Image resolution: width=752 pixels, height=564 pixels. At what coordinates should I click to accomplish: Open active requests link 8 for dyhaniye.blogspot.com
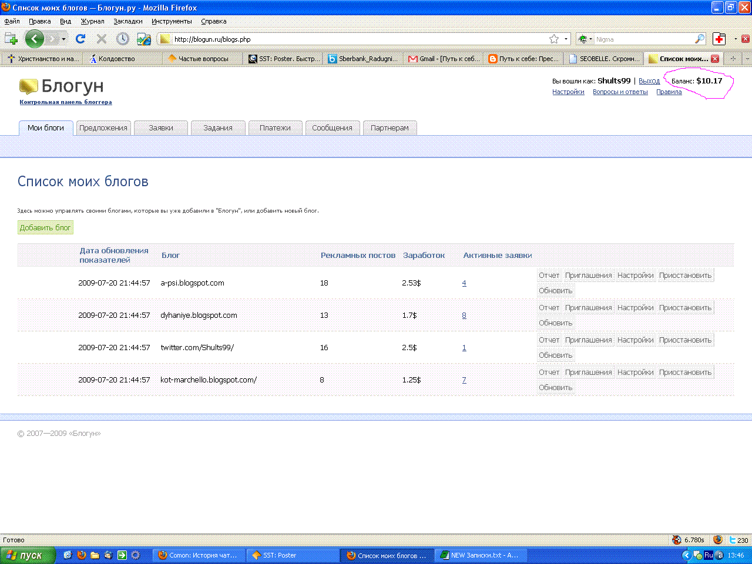464,315
